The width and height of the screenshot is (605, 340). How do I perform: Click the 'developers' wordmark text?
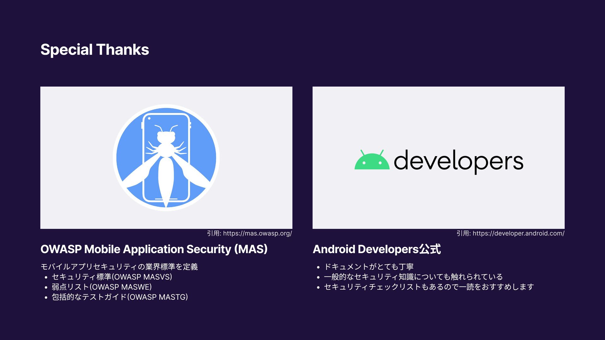pyautogui.click(x=458, y=161)
